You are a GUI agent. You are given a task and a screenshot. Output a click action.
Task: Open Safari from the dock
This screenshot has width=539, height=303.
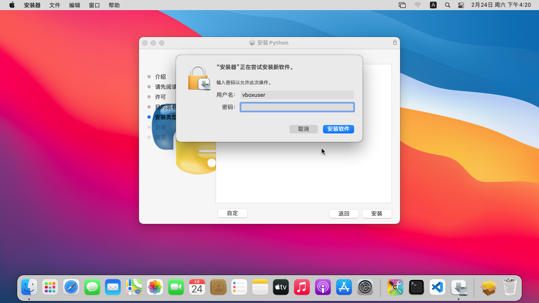point(71,287)
